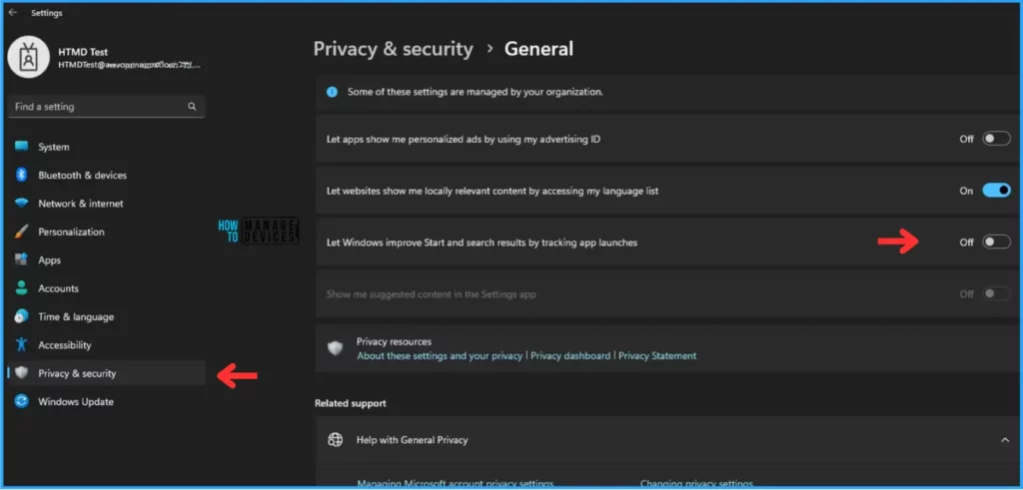This screenshot has height=490, width=1023.
Task: Open Changing privacy settings link
Action: point(696,483)
